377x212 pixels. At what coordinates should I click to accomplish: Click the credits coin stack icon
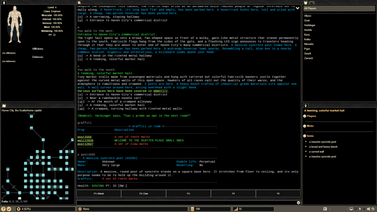(x=192, y=209)
